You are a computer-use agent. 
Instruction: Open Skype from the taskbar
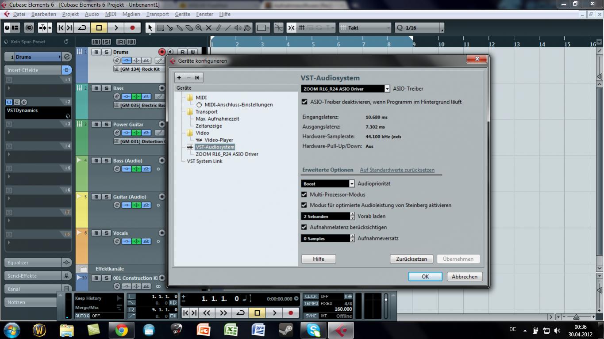click(x=313, y=330)
